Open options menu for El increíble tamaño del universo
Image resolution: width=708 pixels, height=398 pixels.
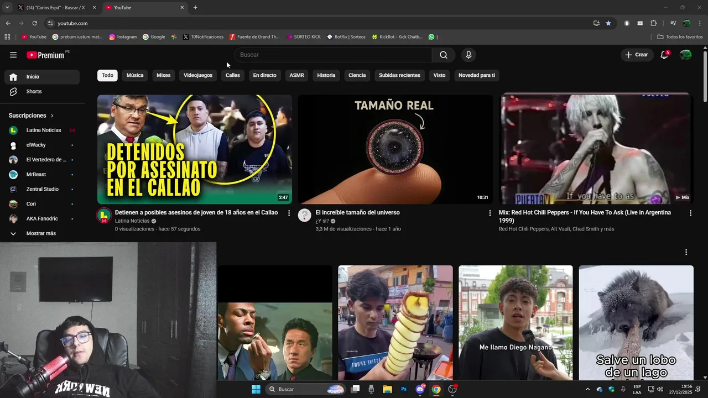(490, 213)
